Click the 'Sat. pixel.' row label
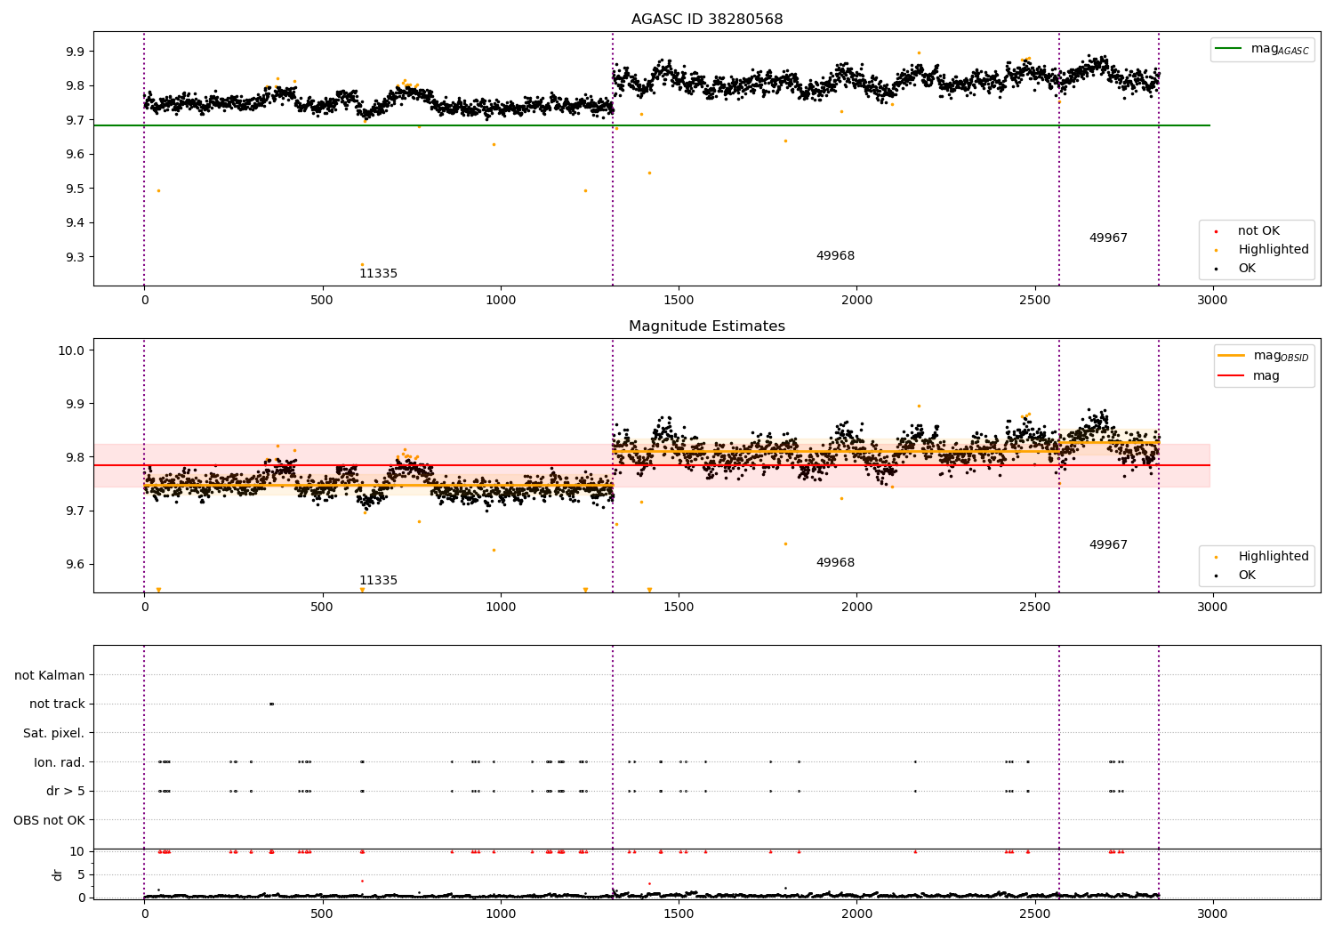Image resolution: width=1334 pixels, height=934 pixels. (54, 733)
